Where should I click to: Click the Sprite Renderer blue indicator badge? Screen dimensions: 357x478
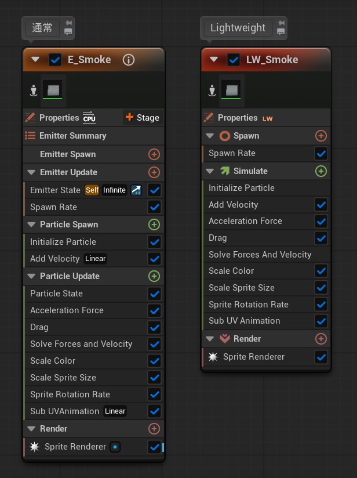coord(115,447)
